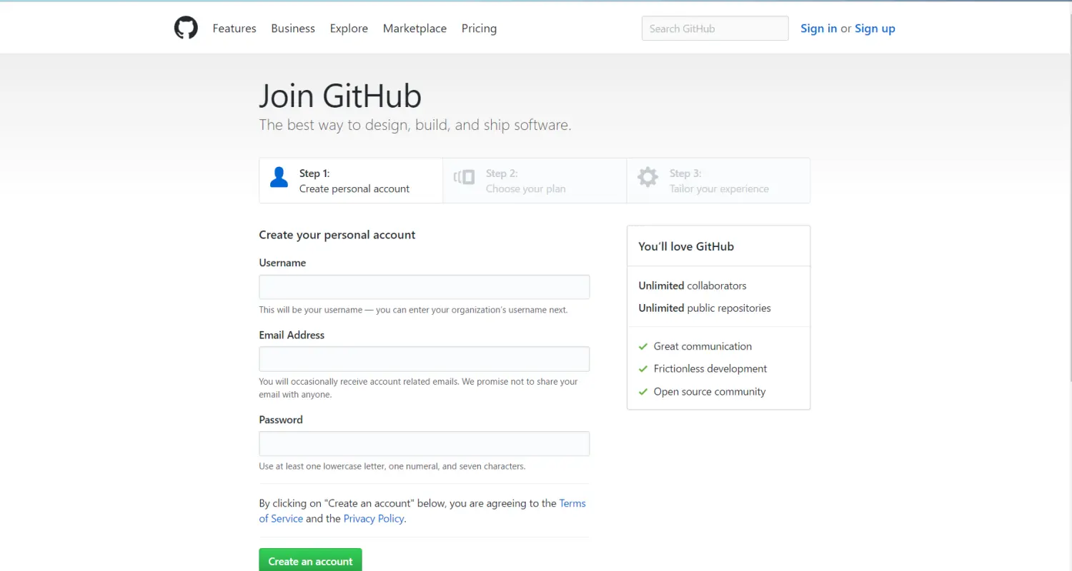Click the Step 3 gear icon
This screenshot has width=1072, height=571.
tap(647, 177)
